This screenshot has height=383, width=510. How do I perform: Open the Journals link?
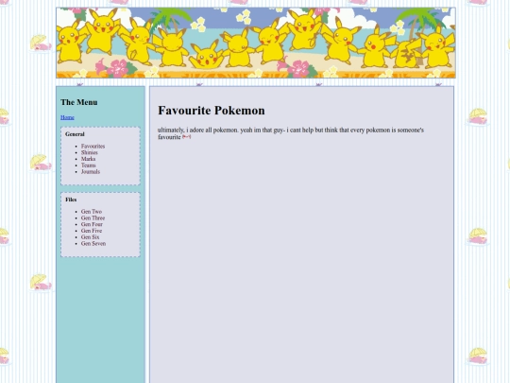point(91,171)
